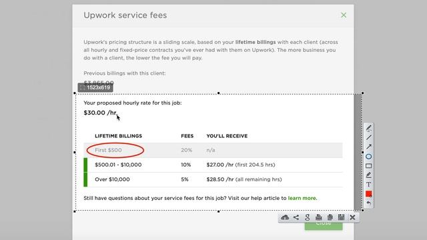Select the marker highlighter tool
The height and width of the screenshot is (240, 427).
(x=369, y=175)
